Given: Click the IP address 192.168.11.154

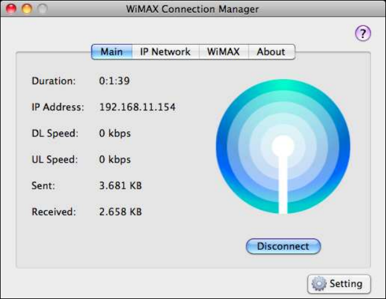Looking at the screenshot, I should (138, 107).
